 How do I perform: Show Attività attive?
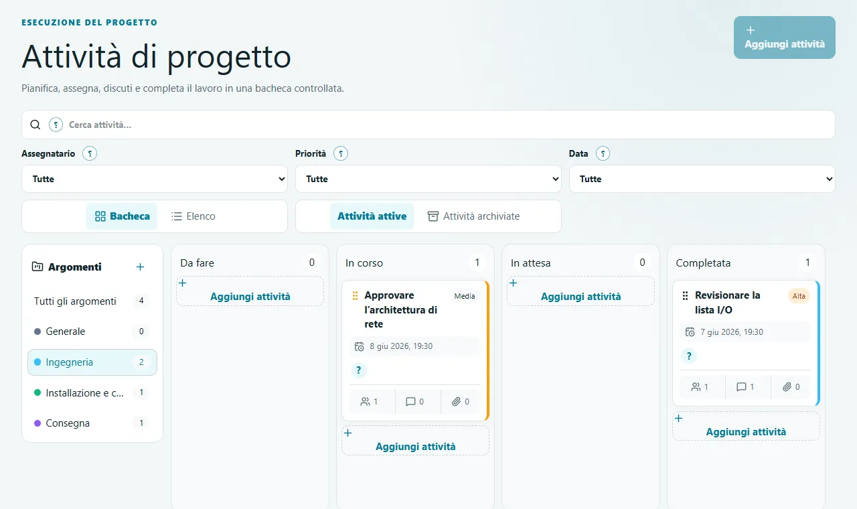click(x=372, y=216)
